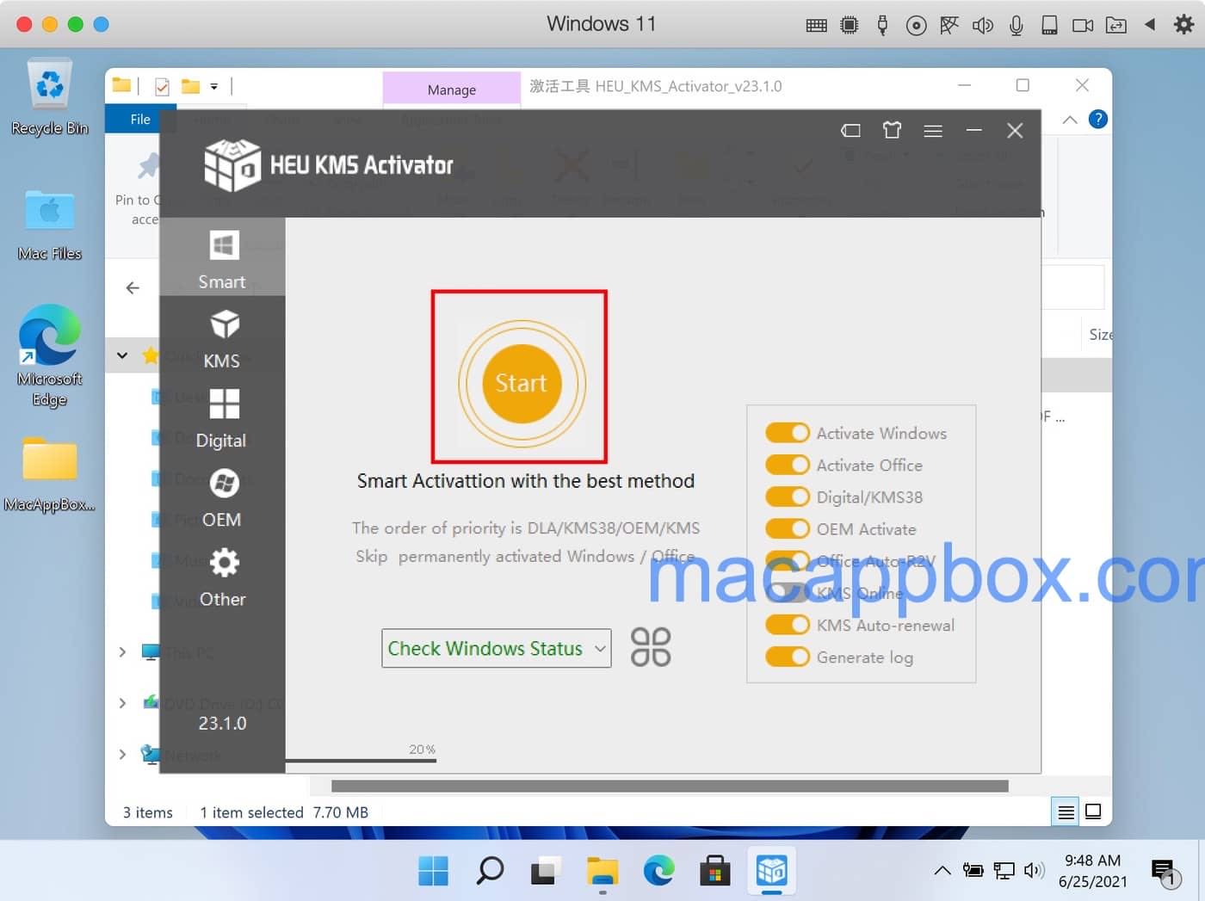Toggle the OEM Activate switch
Image resolution: width=1205 pixels, height=901 pixels.
[x=788, y=528]
